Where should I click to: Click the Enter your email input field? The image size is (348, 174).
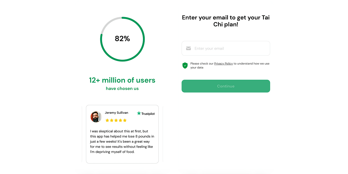(x=226, y=48)
